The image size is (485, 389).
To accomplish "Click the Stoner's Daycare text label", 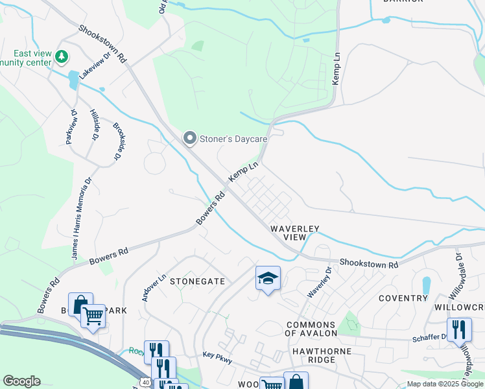I will coord(233,139).
